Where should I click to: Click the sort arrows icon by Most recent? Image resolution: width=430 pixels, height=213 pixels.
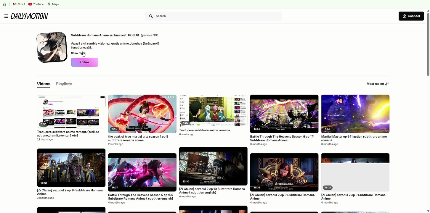[x=387, y=84]
